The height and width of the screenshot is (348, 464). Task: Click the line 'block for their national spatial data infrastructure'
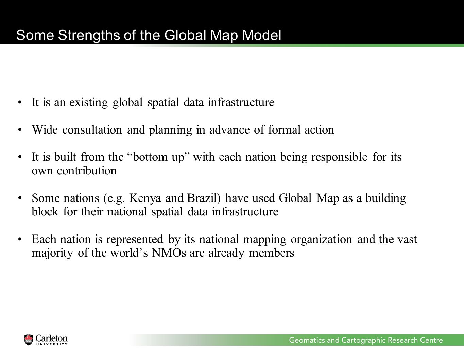(x=155, y=212)
